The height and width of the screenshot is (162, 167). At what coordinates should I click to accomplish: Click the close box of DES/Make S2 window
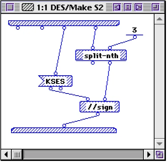10,7
